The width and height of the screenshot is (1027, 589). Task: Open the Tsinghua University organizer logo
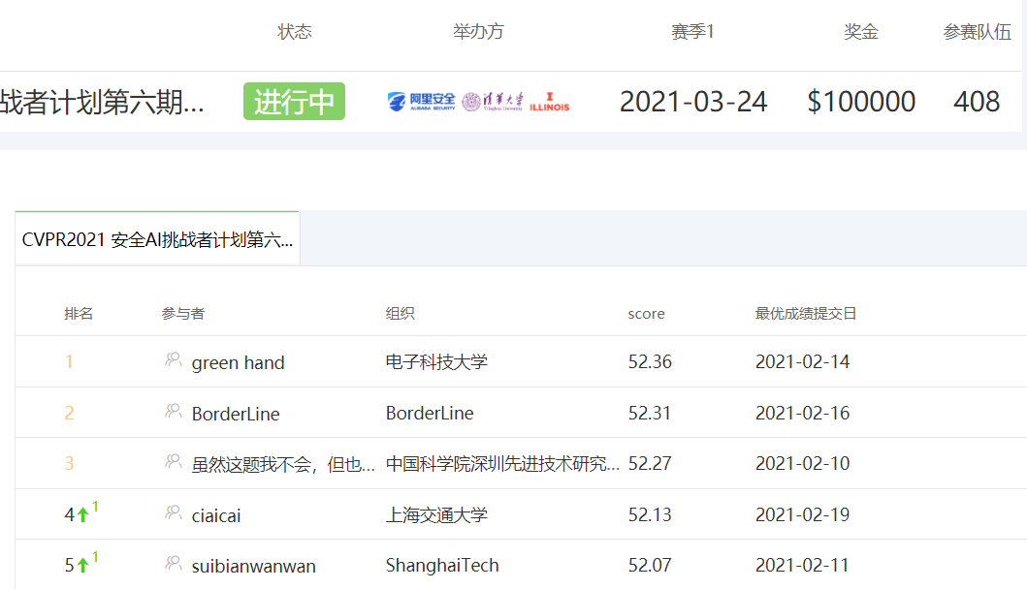(x=493, y=102)
